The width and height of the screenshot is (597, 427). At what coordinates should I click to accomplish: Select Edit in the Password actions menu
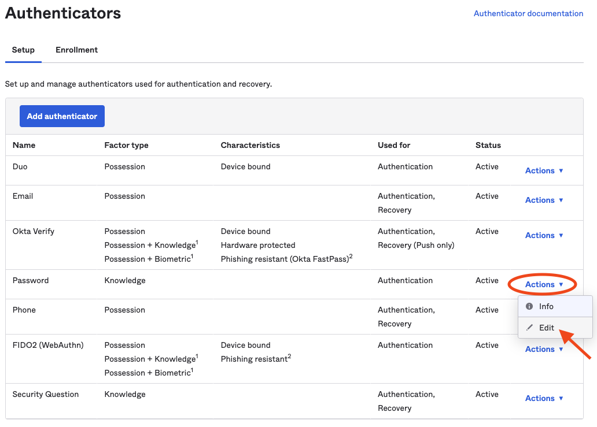pos(547,327)
